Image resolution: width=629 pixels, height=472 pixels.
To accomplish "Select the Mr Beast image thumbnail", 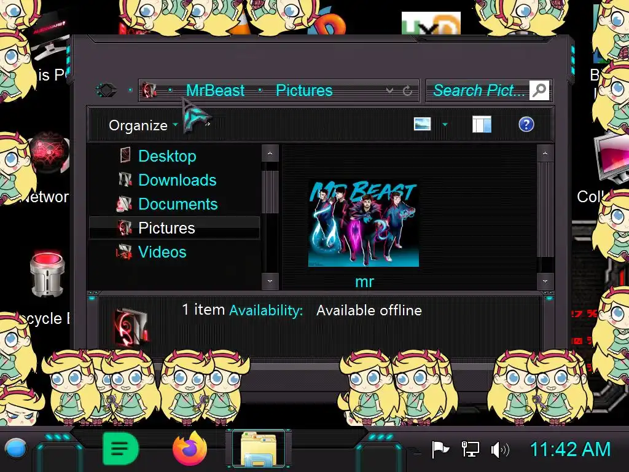I will pos(364,223).
